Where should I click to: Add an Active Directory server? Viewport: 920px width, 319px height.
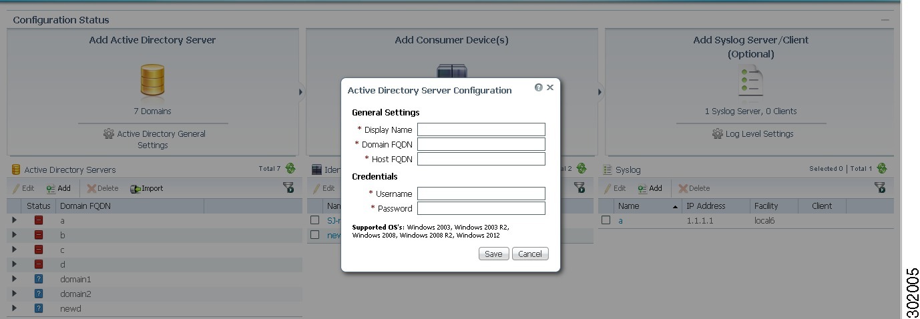pyautogui.click(x=59, y=188)
